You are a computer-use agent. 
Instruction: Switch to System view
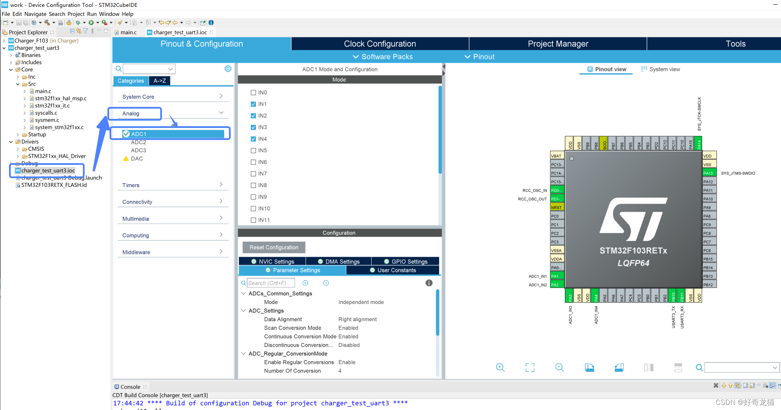[664, 69]
